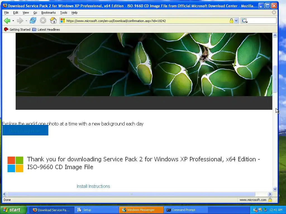The width and height of the screenshot is (286, 214).
Task: Click the second system tray icon
Action: point(260,210)
